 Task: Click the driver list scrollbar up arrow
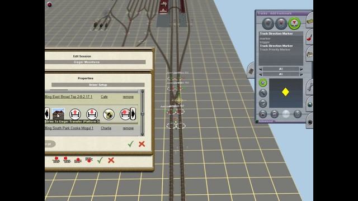click(143, 92)
